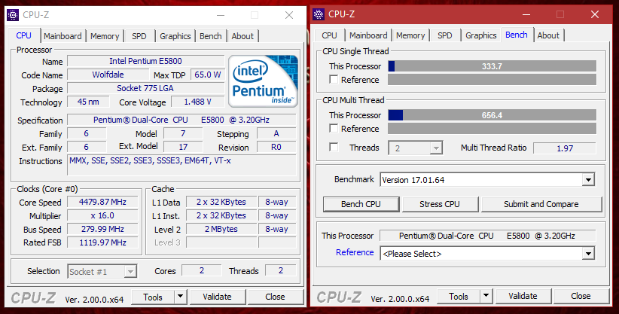Screen dimensions: 619x314
Task: Click multi thread This Processor score bar
Action: tap(492, 115)
